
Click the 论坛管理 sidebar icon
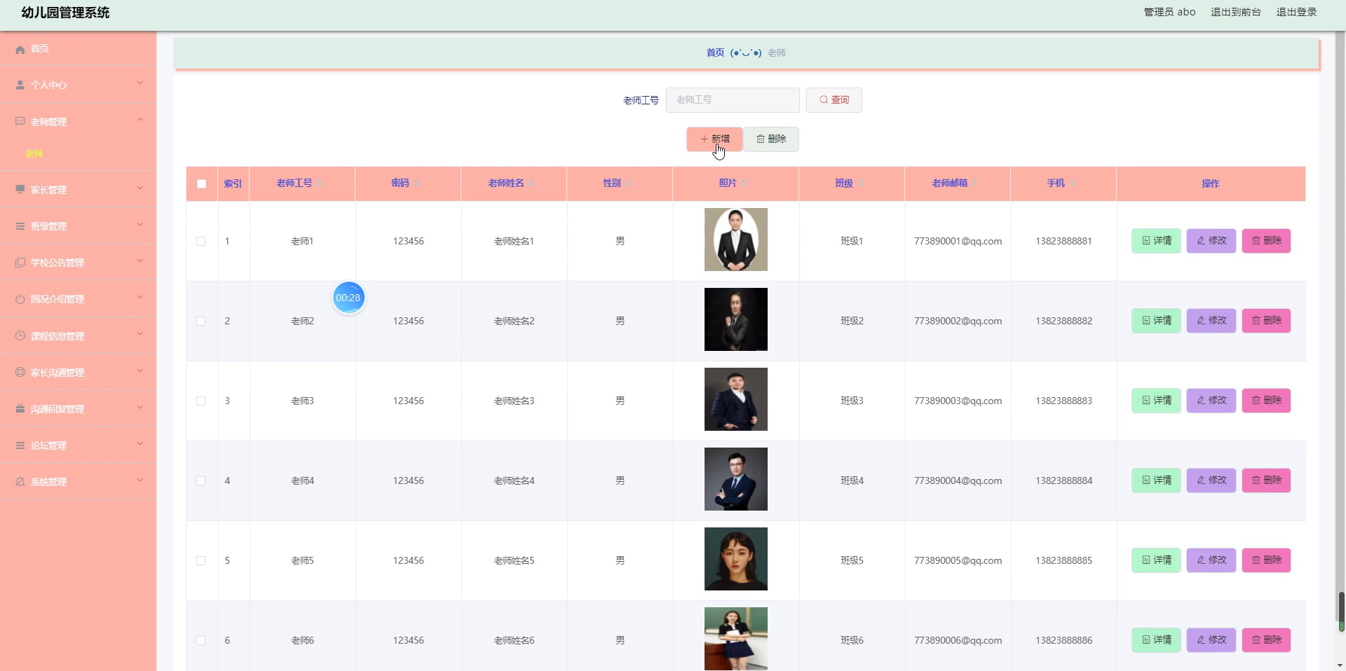20,445
